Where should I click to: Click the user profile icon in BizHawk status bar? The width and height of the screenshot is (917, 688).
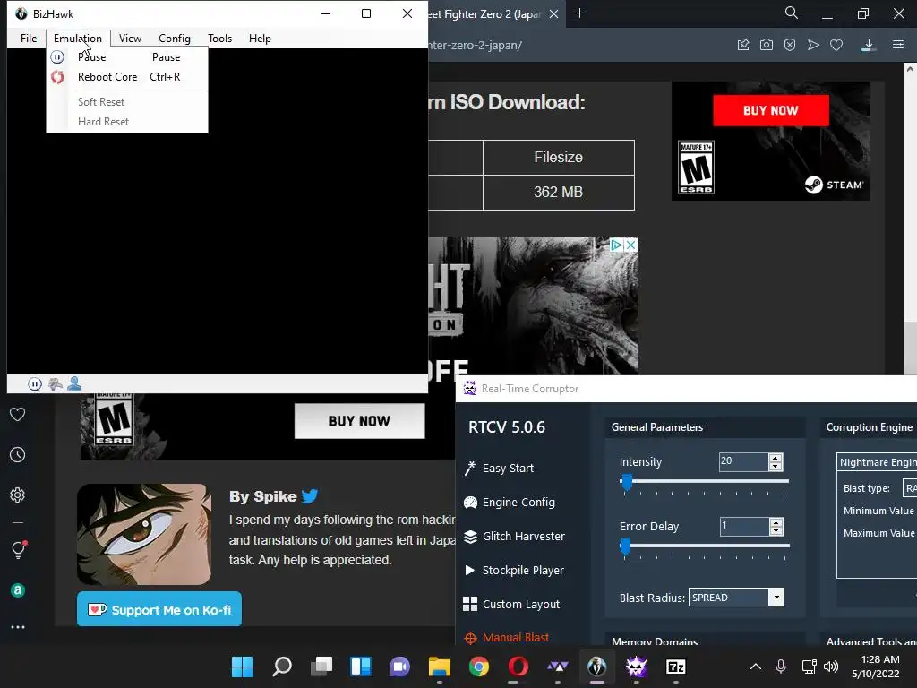(74, 383)
